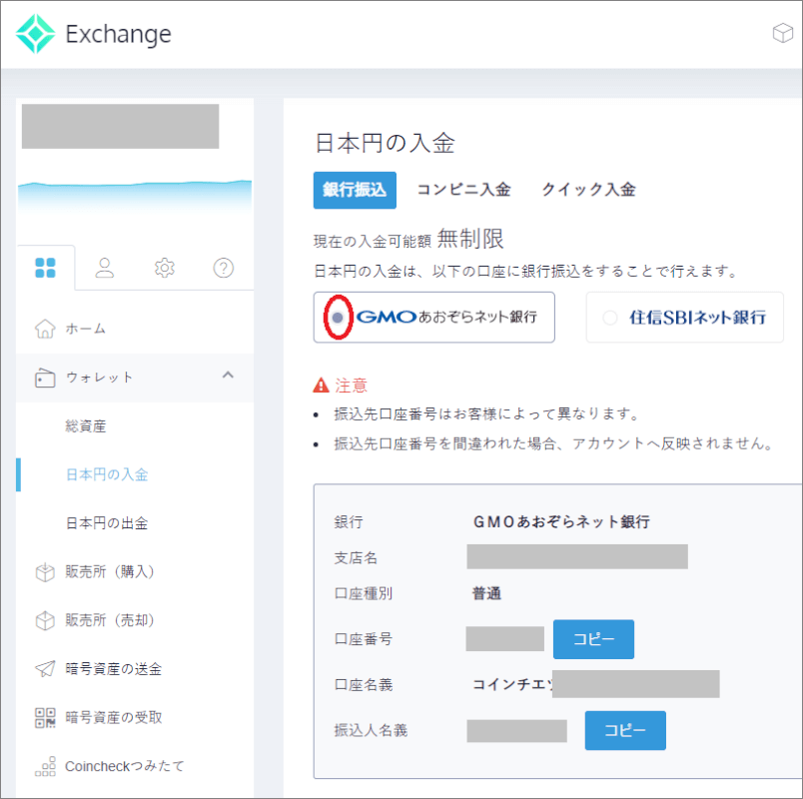
Task: Open Coincheckつみたて page
Action: (125, 766)
